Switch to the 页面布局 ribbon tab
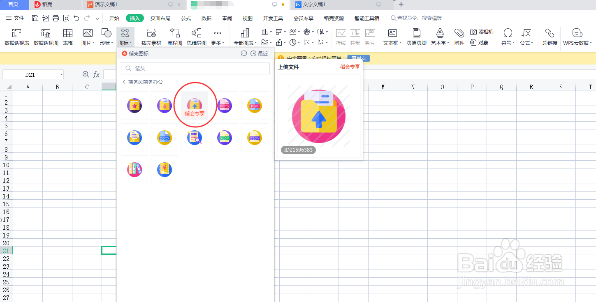Image resolution: width=596 pixels, height=302 pixels. click(160, 18)
